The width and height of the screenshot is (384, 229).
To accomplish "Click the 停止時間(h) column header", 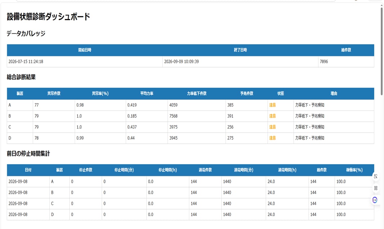I will pos(168,170).
